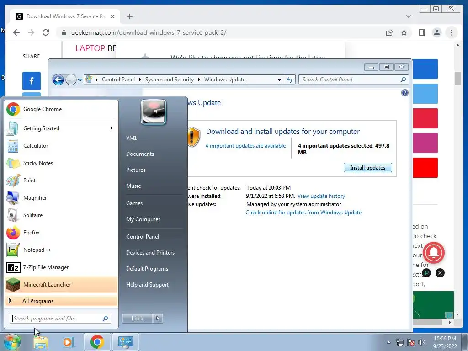Open Magnifier from the Start menu
The width and height of the screenshot is (468, 351).
61,197
